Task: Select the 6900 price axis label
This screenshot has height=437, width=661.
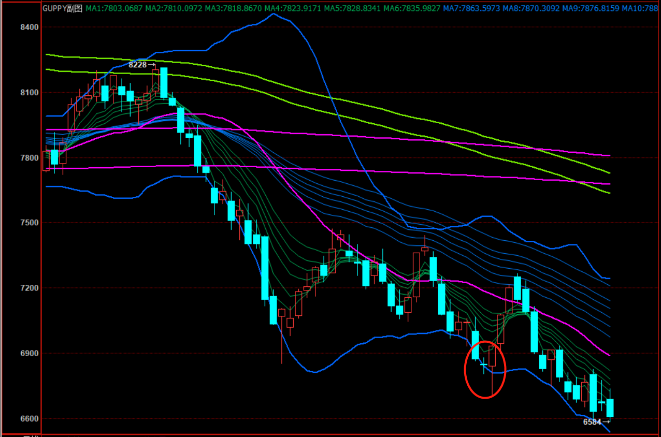Action: pos(30,353)
